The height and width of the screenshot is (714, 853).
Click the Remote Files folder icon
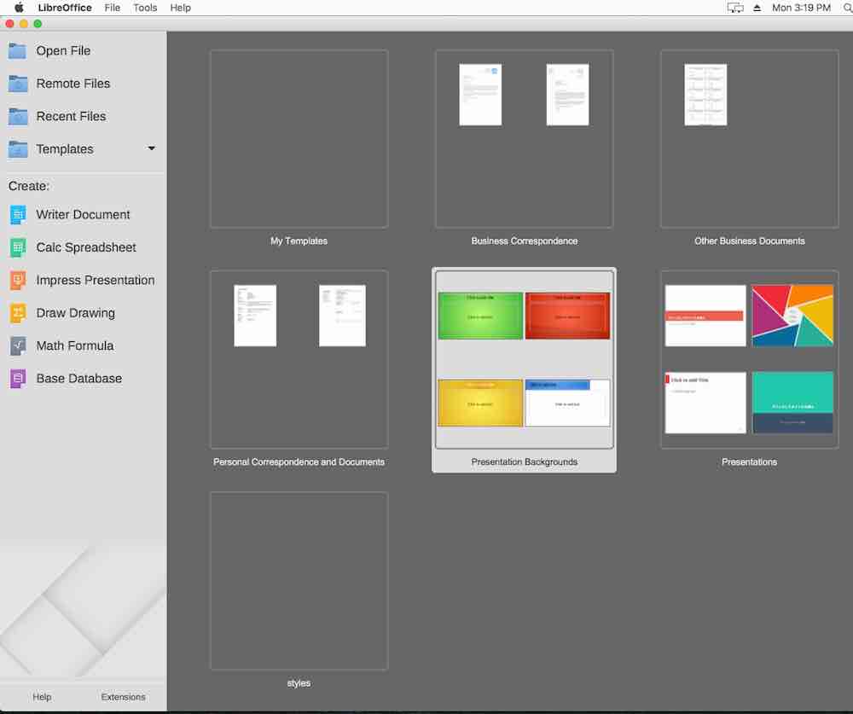(x=17, y=84)
